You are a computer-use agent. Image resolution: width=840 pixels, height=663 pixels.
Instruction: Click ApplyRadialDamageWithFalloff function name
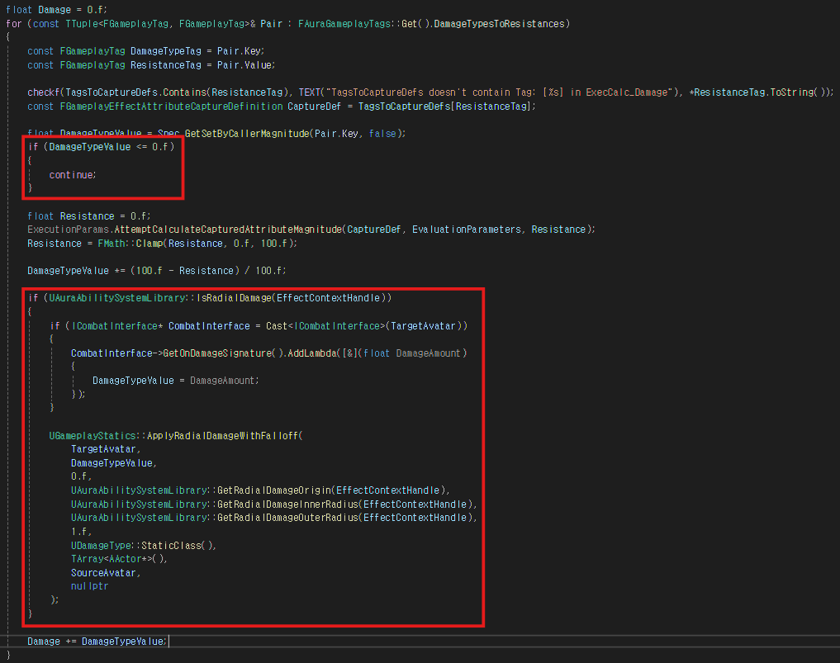pos(222,435)
